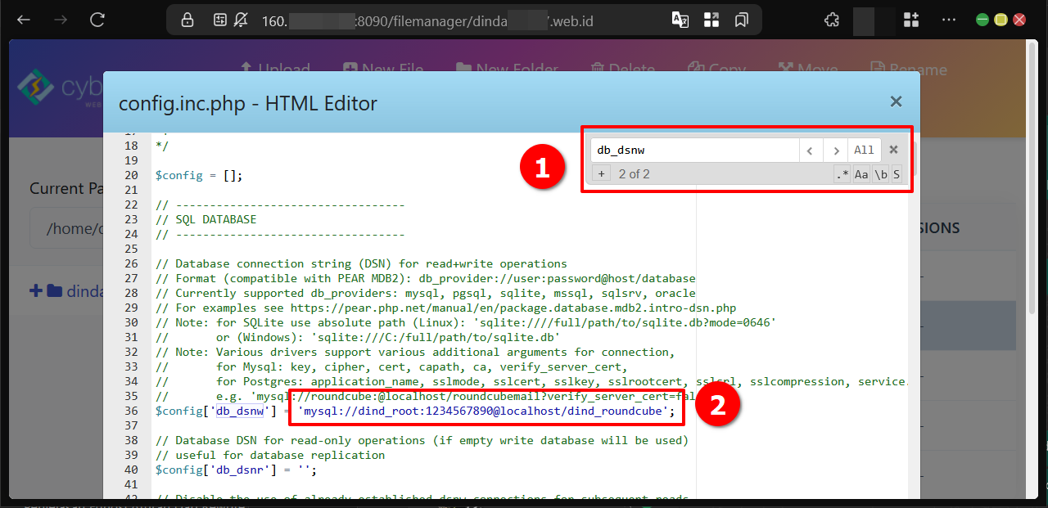Open browser three-dot settings menu

(x=949, y=20)
